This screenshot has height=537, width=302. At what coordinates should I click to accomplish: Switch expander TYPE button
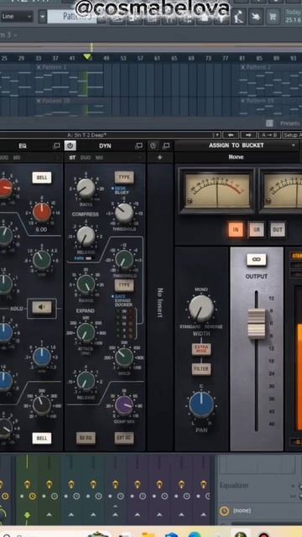click(x=124, y=285)
